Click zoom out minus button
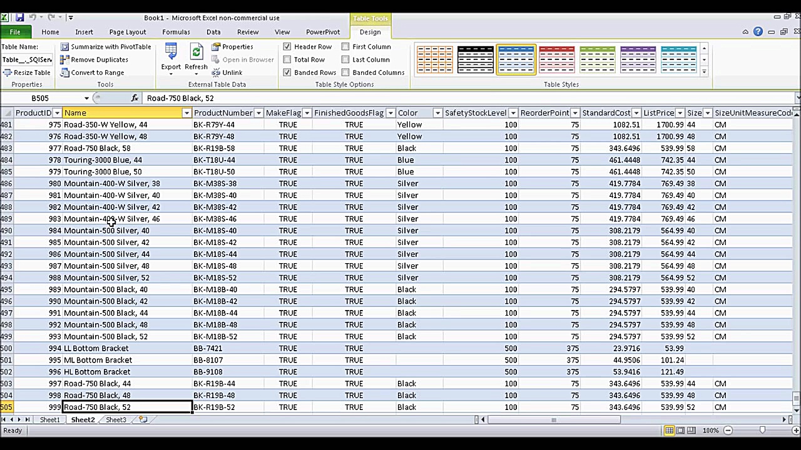Screen dimensions: 801x450 [728, 431]
